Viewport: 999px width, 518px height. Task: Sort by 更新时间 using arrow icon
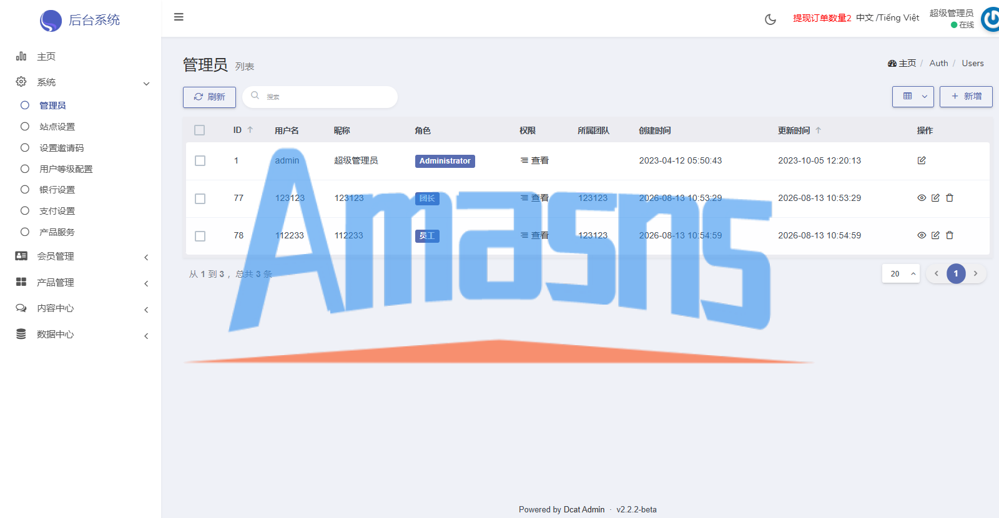pyautogui.click(x=819, y=130)
